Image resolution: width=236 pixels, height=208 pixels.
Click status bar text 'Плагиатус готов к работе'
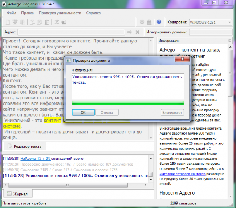[x=24, y=203]
